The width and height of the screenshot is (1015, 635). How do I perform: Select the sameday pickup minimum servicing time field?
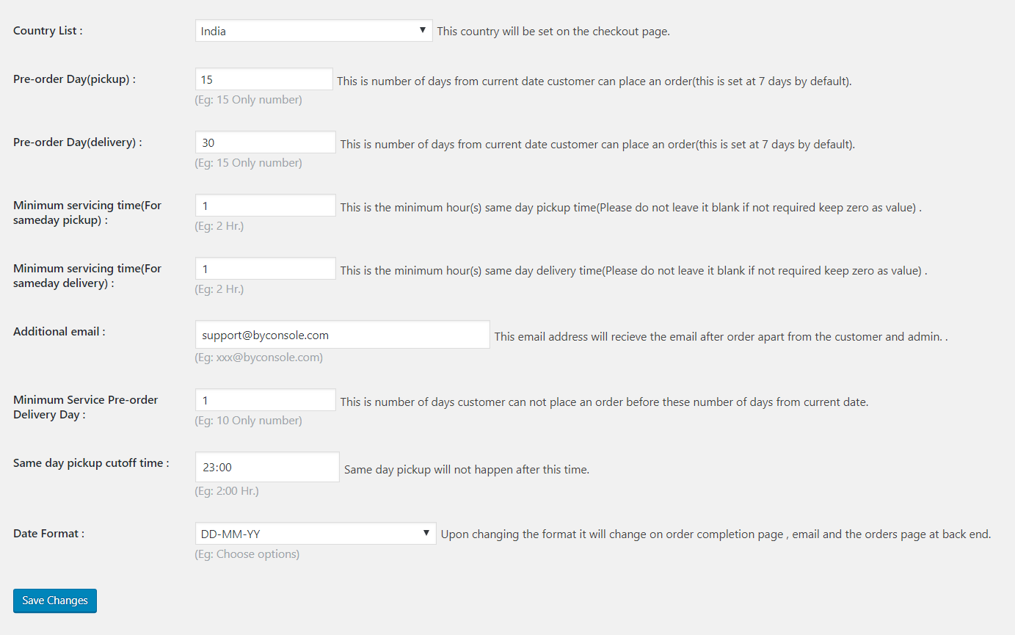265,206
